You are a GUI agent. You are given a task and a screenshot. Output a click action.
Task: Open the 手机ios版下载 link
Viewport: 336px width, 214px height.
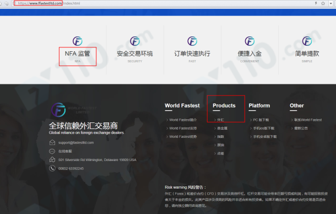pos(264,128)
